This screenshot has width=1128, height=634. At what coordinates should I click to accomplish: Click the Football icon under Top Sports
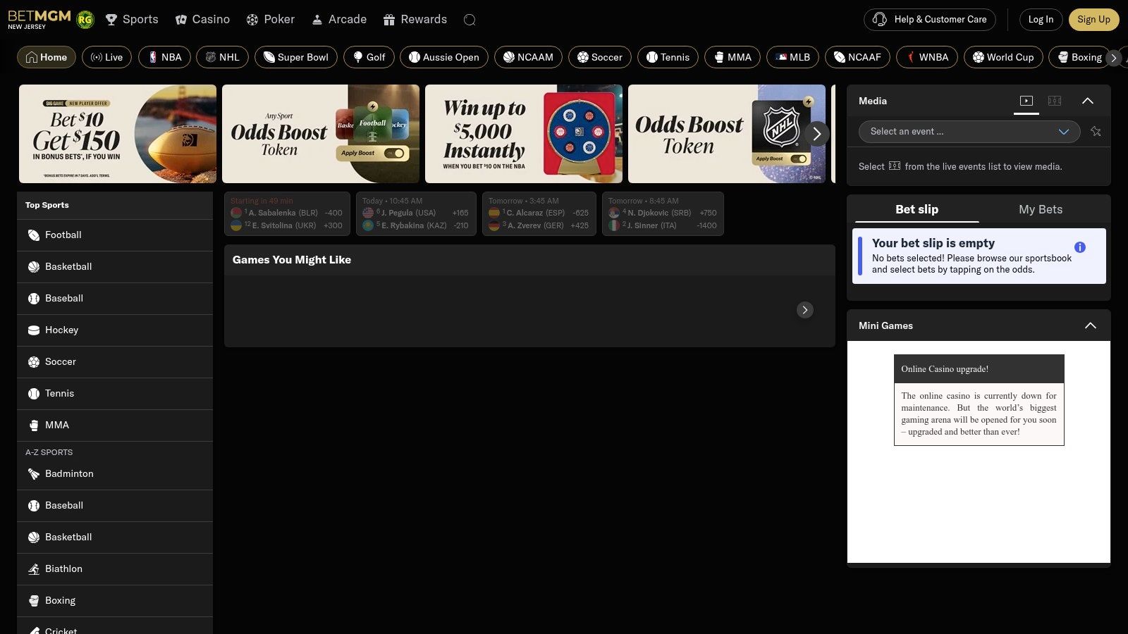(33, 235)
